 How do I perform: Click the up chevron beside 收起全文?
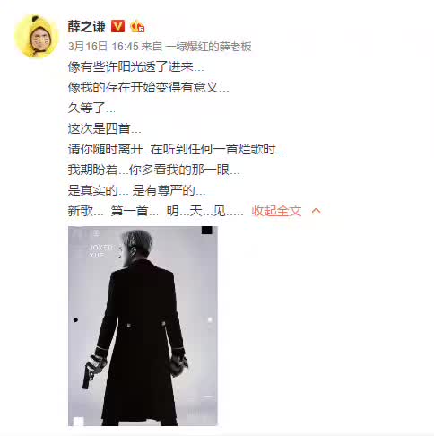click(317, 211)
